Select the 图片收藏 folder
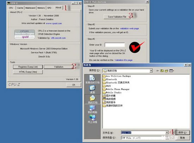194x143 pixels. coord(109,96)
